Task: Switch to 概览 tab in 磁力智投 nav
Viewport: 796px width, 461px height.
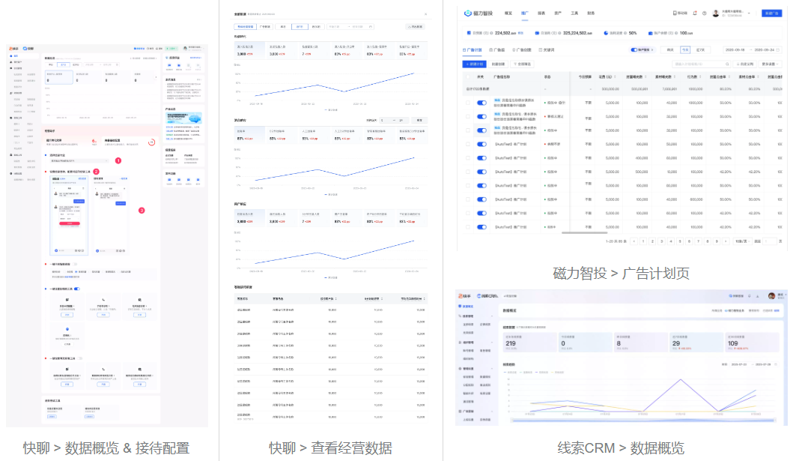Action: 508,13
